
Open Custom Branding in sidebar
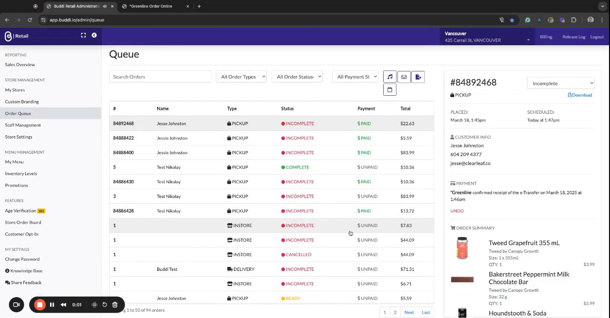(x=22, y=101)
